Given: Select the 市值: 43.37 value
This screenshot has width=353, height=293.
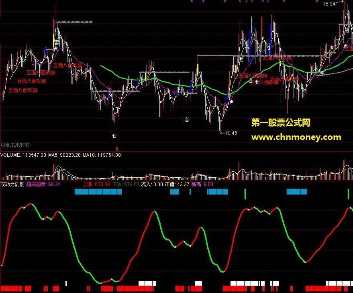Looking at the screenshot, I should point(177,184).
